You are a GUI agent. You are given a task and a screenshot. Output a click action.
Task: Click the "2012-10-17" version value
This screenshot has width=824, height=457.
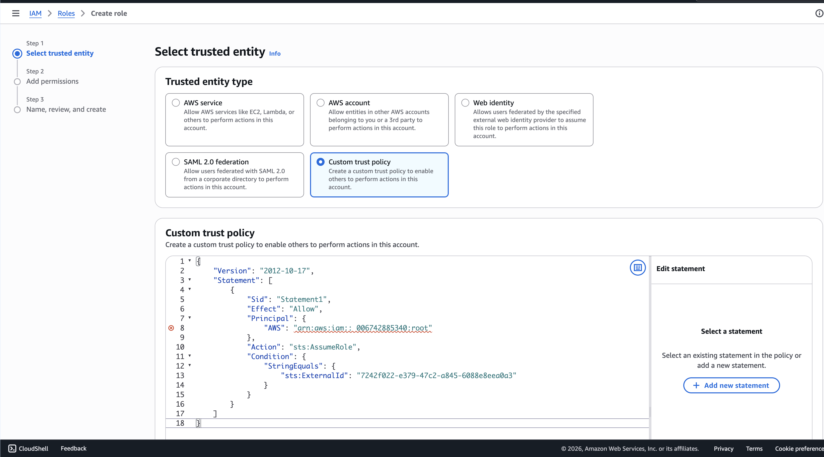[285, 271]
